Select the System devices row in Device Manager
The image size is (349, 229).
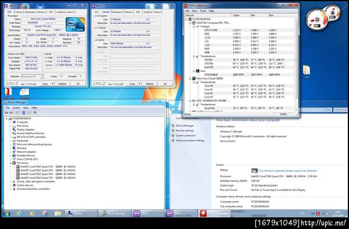pyautogui.click(x=23, y=185)
